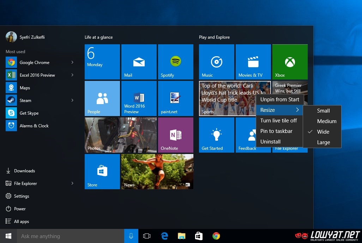362x243 pixels.
Task: Expand File Explorer arrow in Start
Action: coord(72,183)
